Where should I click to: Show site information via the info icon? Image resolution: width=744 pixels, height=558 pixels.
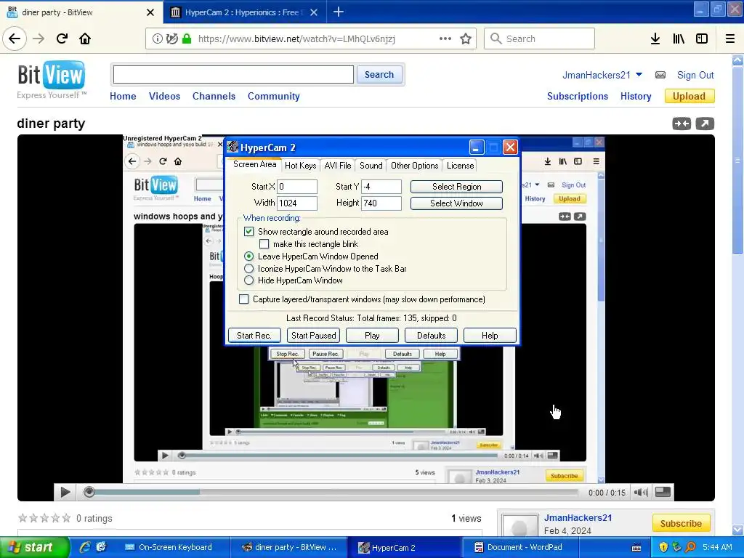coord(157,39)
